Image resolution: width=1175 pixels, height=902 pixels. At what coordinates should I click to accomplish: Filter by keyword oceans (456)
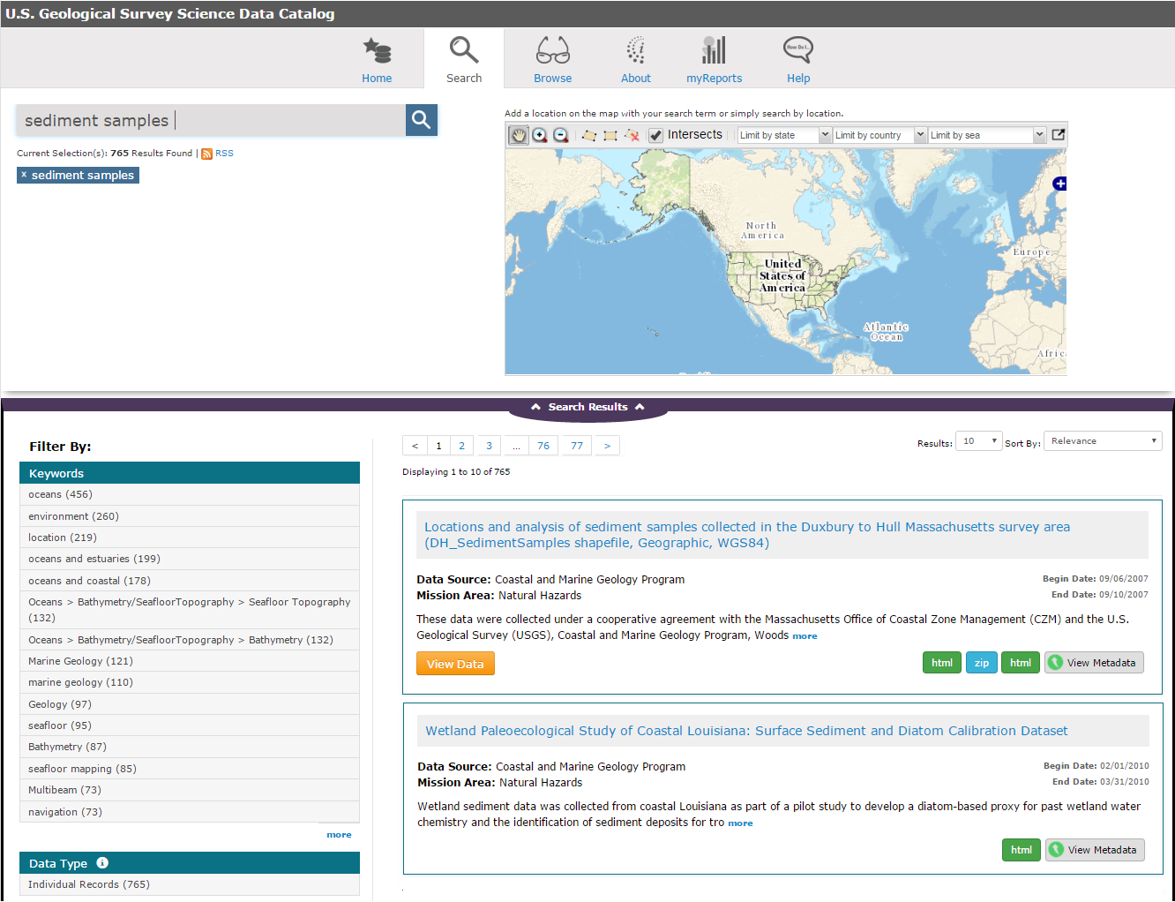pos(190,494)
